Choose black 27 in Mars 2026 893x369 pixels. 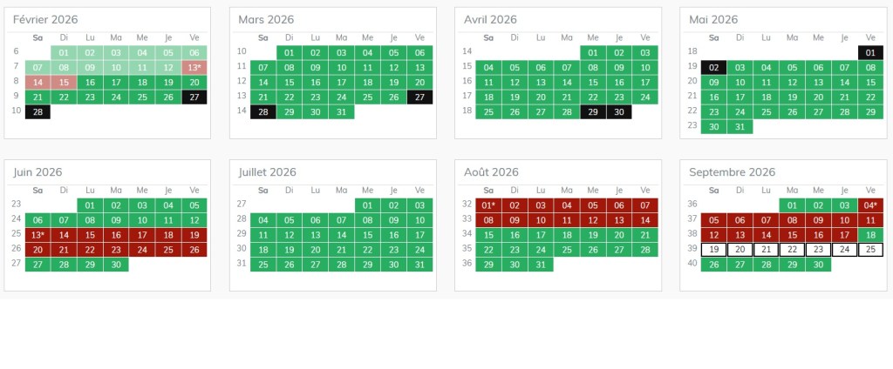pyautogui.click(x=419, y=97)
